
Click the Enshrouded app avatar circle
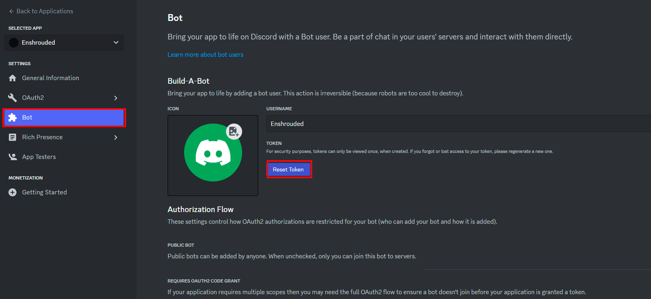(14, 43)
